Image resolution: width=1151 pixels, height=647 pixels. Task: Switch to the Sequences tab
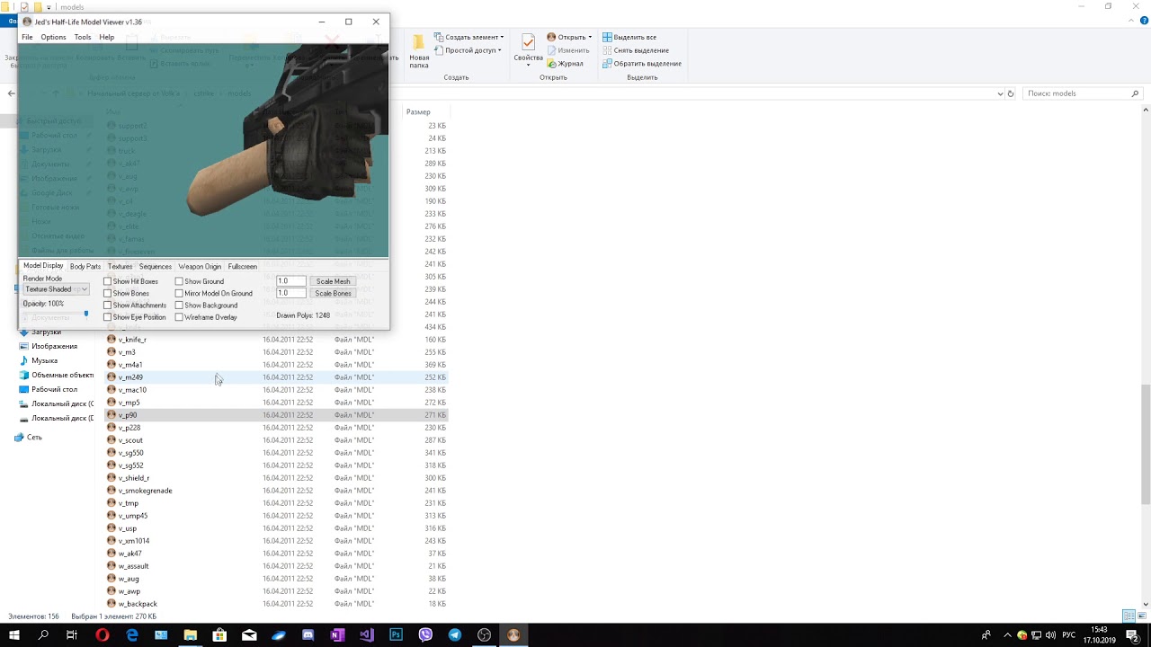(x=155, y=266)
